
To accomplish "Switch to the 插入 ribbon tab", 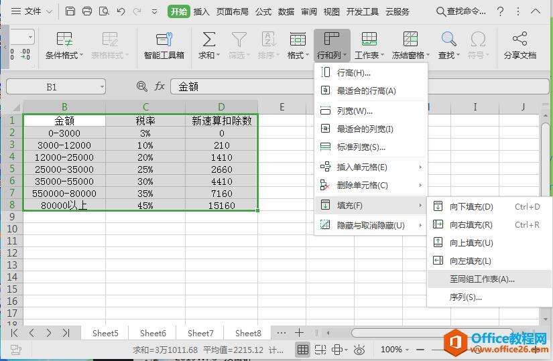I will (x=201, y=11).
